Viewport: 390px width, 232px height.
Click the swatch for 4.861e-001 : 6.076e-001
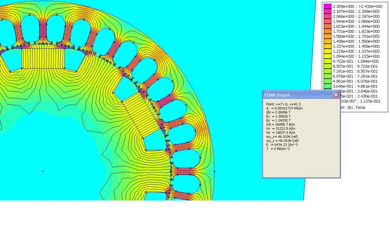(328, 81)
